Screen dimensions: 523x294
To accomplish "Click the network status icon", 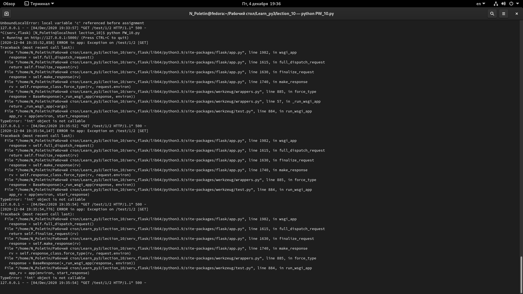I will (495, 4).
